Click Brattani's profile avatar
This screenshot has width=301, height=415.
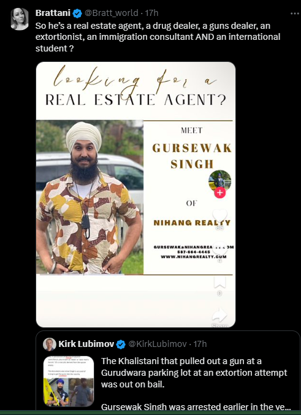click(20, 18)
